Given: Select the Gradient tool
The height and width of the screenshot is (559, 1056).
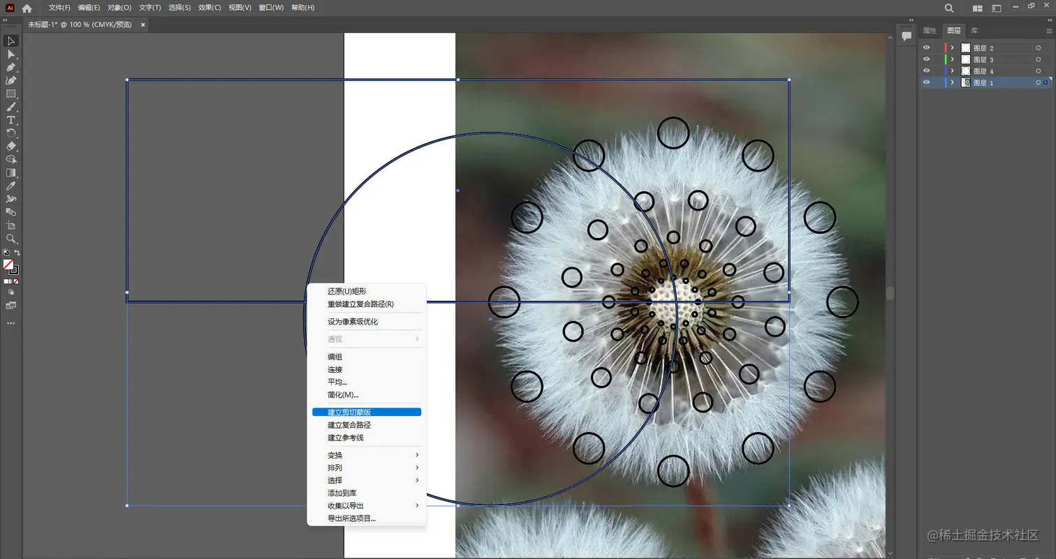Looking at the screenshot, I should coord(11,172).
